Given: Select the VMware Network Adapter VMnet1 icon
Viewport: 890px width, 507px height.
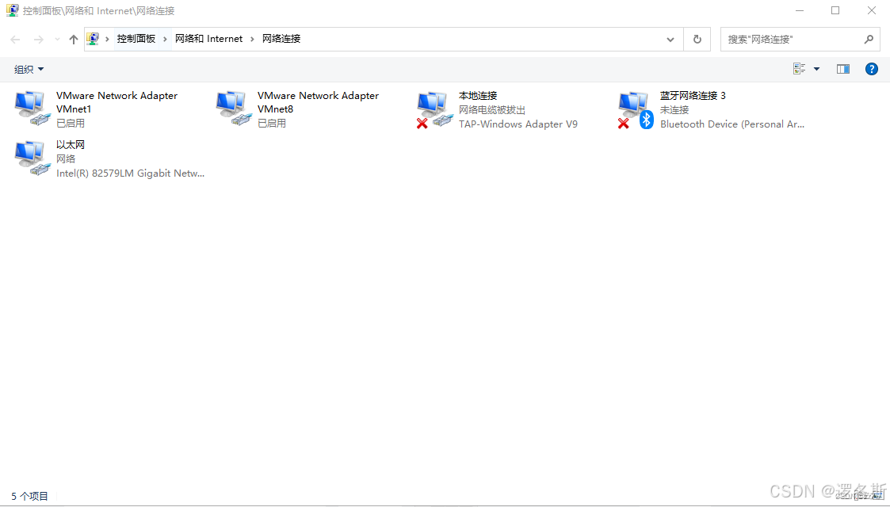Looking at the screenshot, I should [x=32, y=109].
